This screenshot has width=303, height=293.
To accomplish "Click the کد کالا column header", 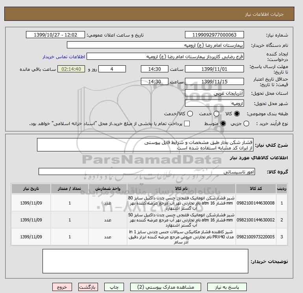I will [x=256, y=188].
